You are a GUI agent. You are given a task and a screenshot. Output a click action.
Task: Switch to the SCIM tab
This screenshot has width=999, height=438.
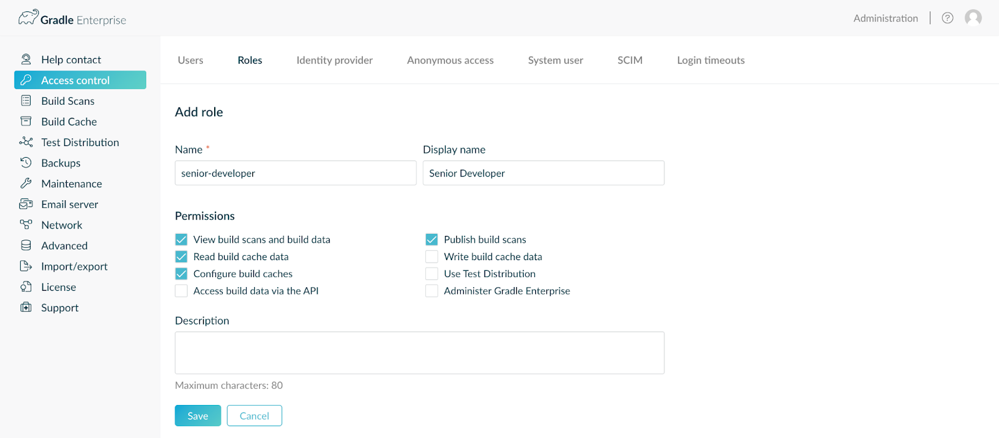coord(630,60)
